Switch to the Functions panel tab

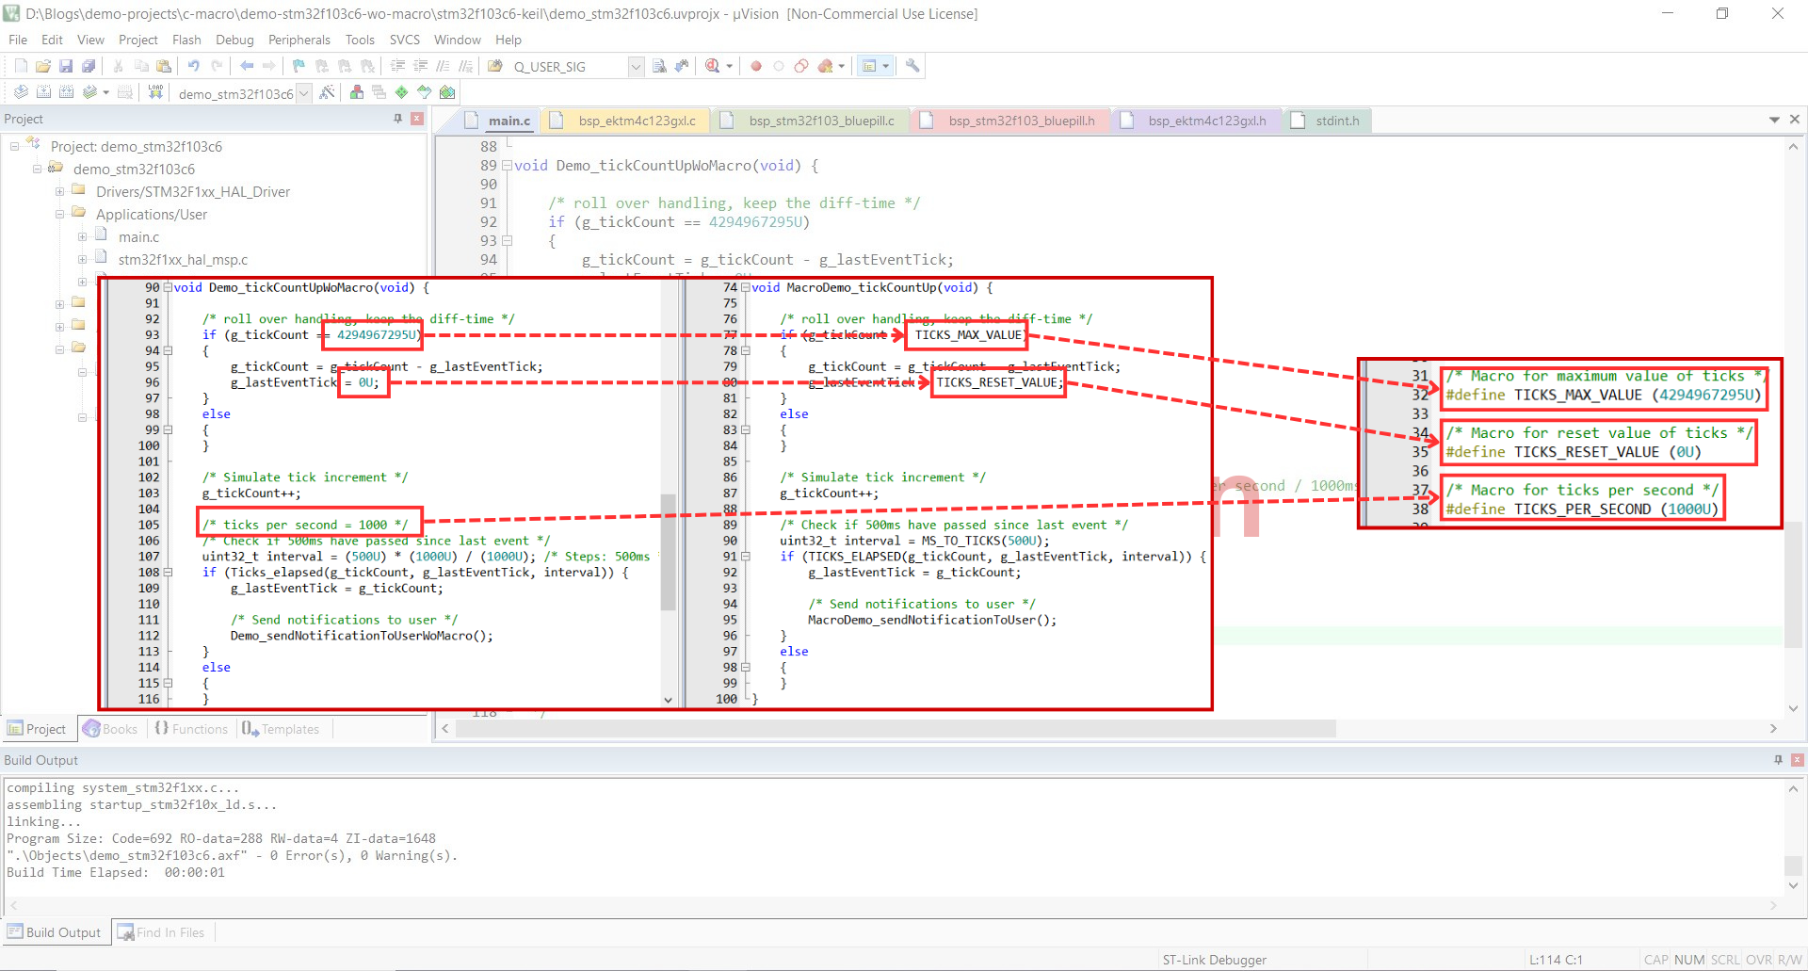[x=192, y=729]
